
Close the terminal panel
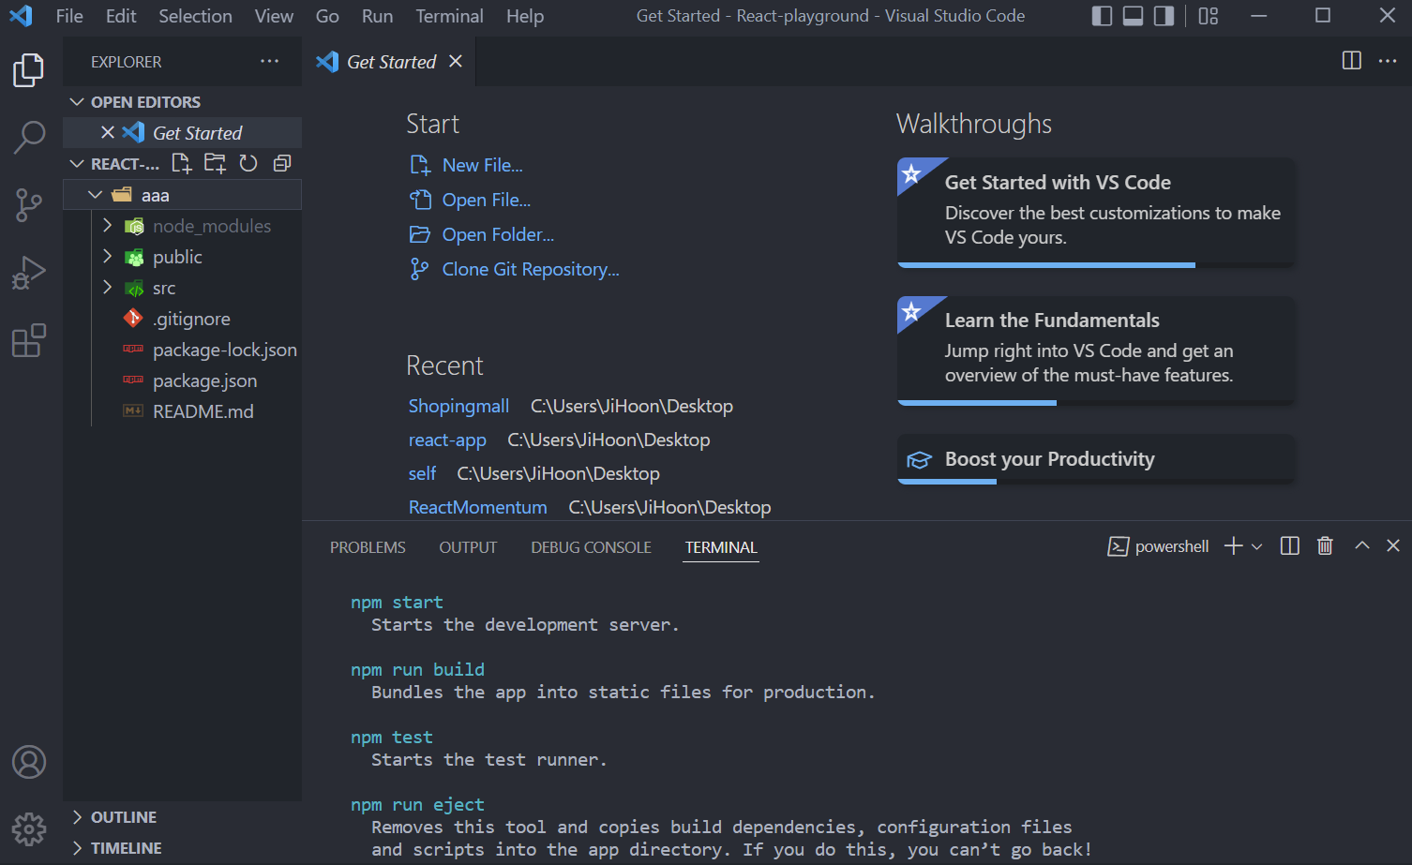[x=1393, y=545]
